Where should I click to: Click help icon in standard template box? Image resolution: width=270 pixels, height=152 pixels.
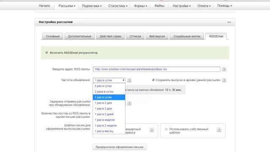[x=151, y=130]
